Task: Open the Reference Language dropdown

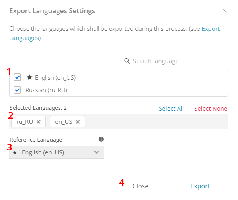Action: pyautogui.click(x=57, y=152)
